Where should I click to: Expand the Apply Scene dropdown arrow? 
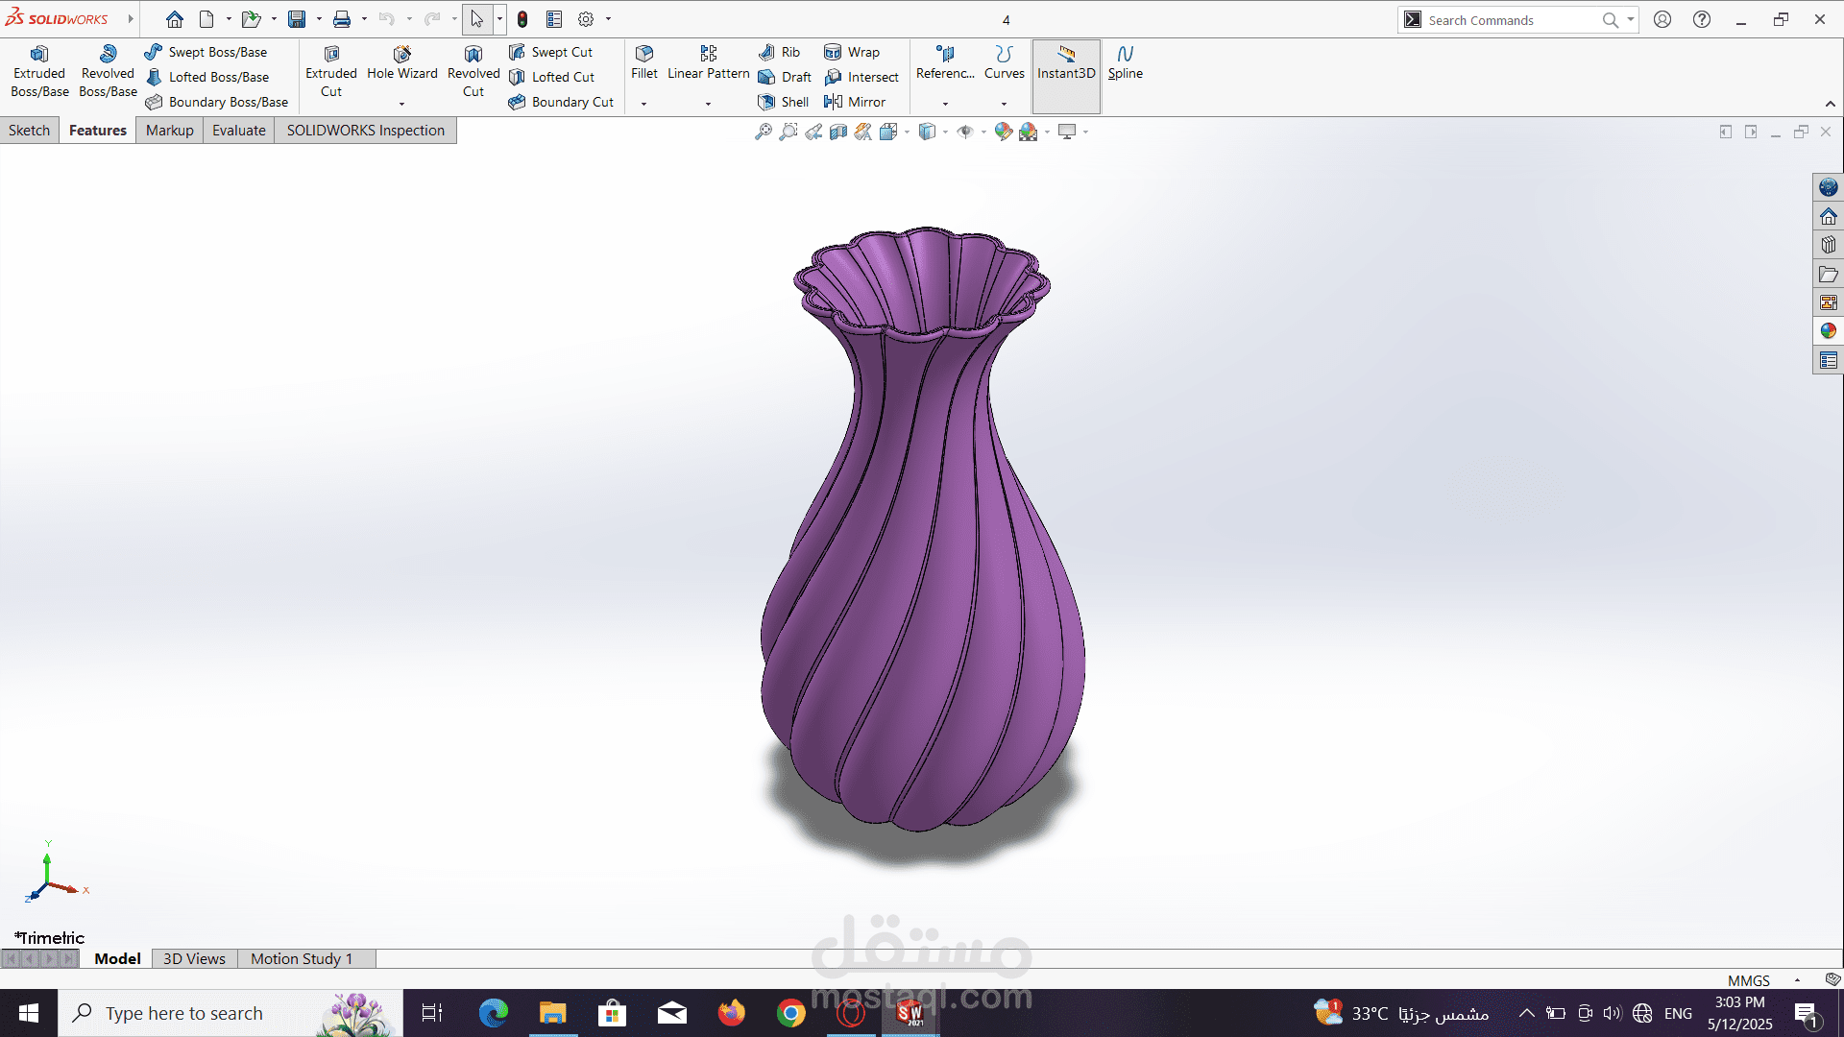1047,133
